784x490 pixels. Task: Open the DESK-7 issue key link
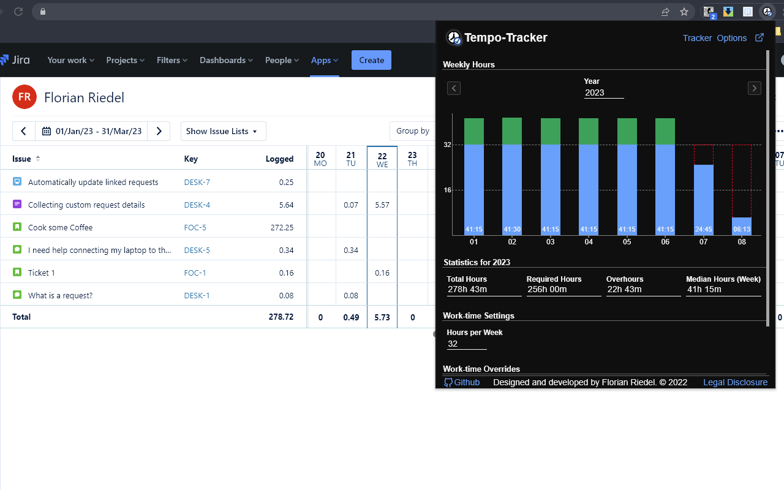(197, 182)
